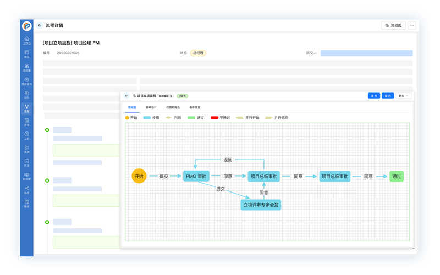This screenshot has width=440, height=275.
Task: Select the red 不通过 legend swatch
Action: tap(215, 118)
